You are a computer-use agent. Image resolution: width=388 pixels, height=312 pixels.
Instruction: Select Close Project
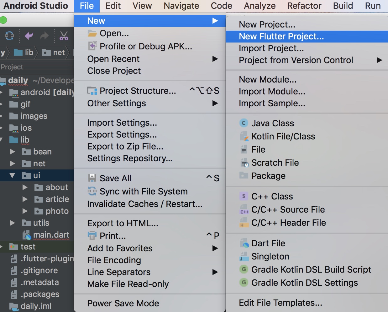150,71
